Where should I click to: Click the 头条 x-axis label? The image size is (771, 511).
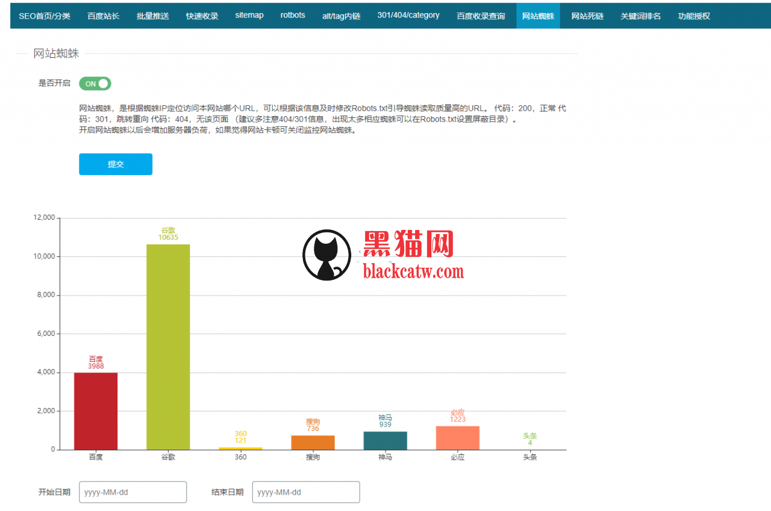coord(530,457)
